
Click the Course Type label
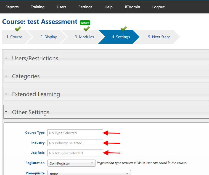(35, 133)
